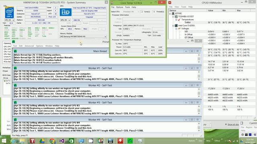
Task: Click the Sensor column header in HWMonitor
Action: click(188, 10)
